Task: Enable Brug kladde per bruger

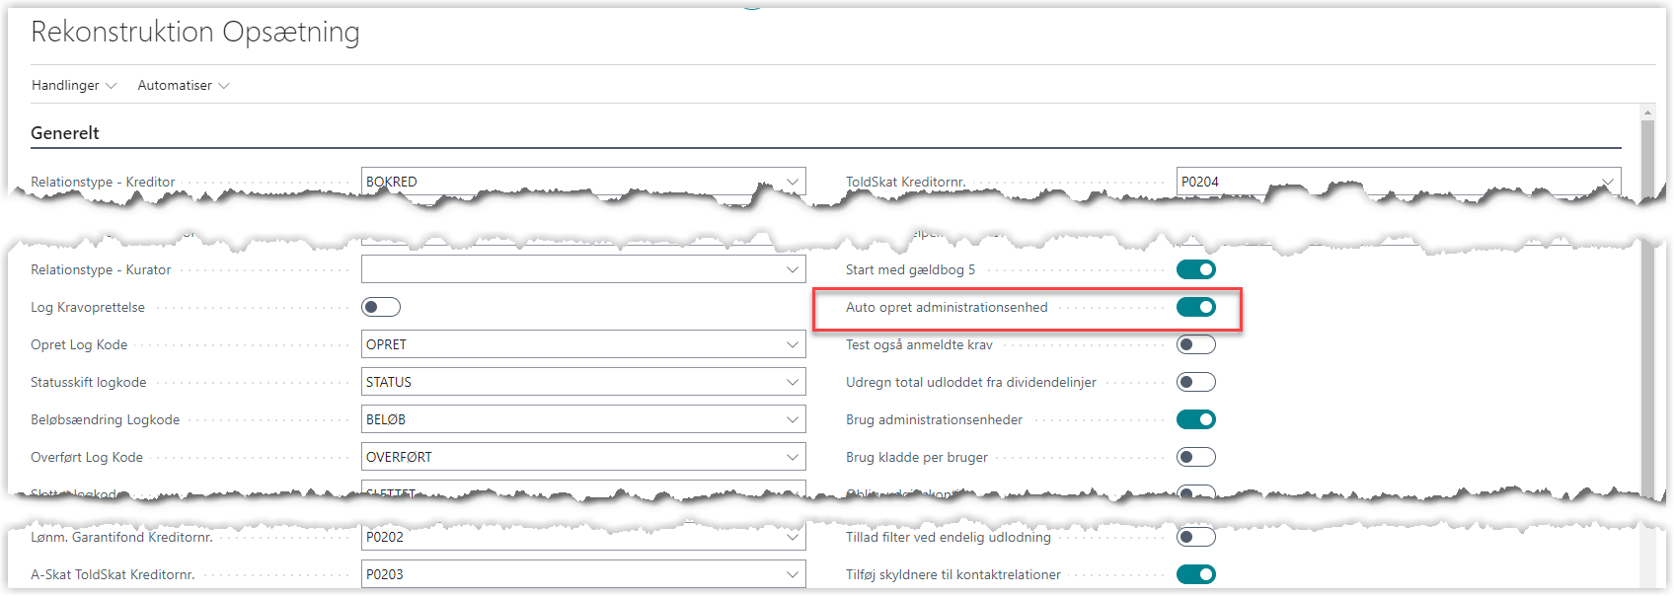Action: (x=1195, y=457)
